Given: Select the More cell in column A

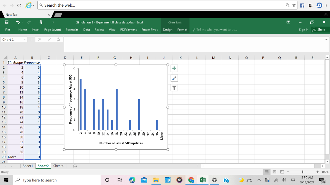Looking at the screenshot, I should (15, 157).
